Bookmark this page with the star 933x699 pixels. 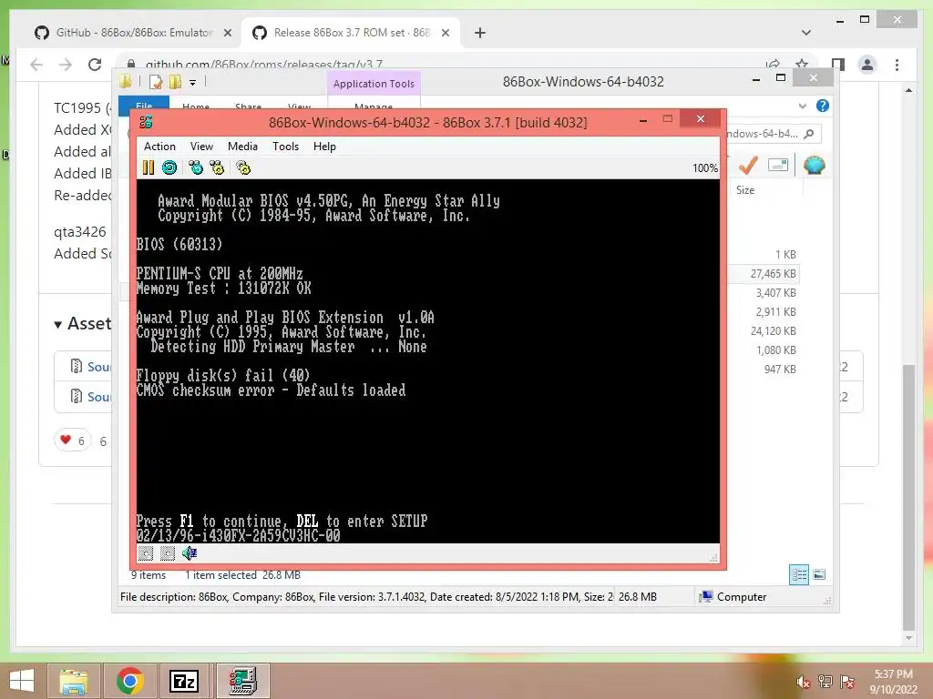click(x=802, y=65)
